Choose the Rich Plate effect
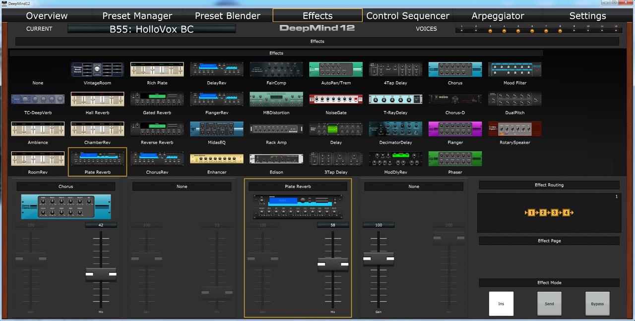Viewport: 635px width, 321px height. pos(157,69)
